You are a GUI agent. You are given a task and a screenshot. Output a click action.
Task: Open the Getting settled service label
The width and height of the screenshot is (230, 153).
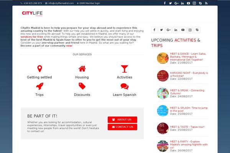click(39, 77)
